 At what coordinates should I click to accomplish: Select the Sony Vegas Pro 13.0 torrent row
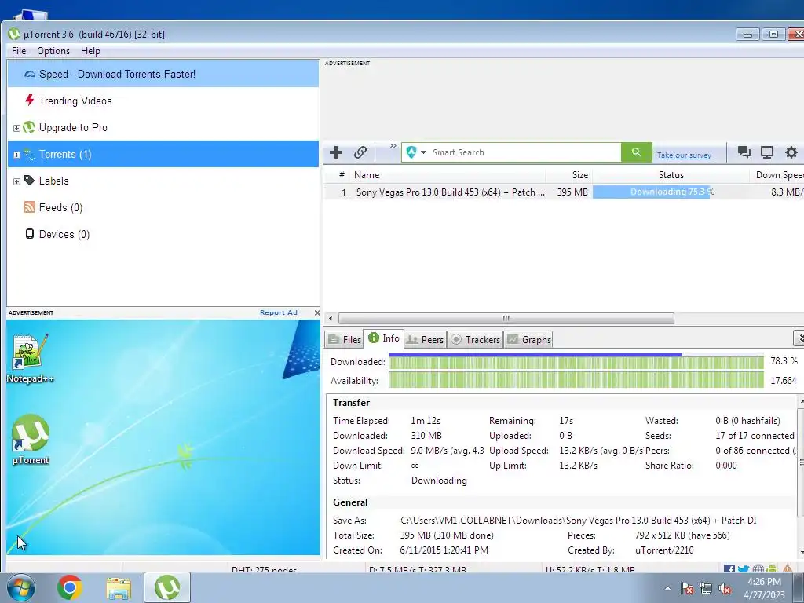pos(564,192)
